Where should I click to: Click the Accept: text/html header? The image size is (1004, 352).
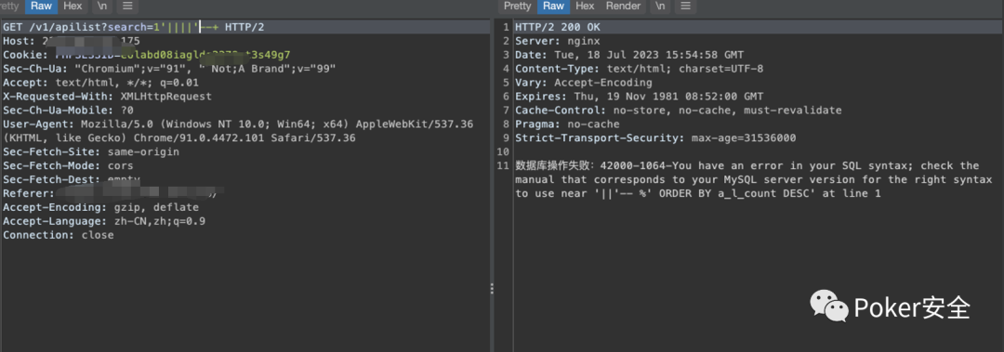[x=100, y=83]
